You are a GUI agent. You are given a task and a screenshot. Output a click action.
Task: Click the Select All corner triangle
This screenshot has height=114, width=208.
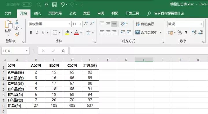point(5,60)
